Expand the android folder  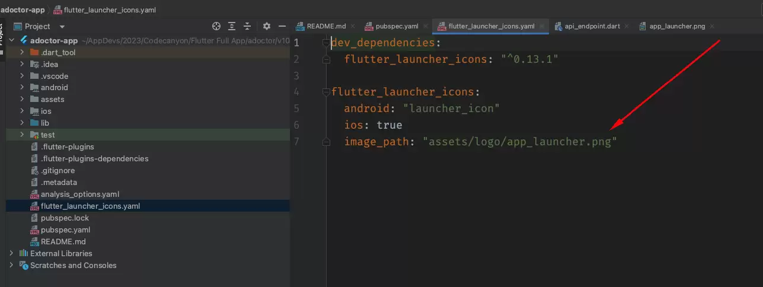coord(22,87)
